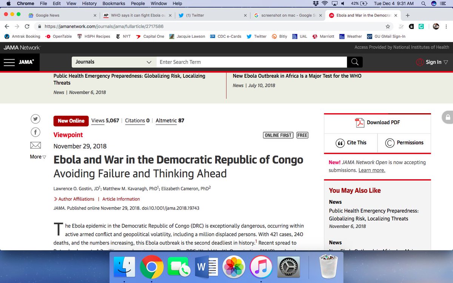This screenshot has width=453, height=283.
Task: Launch Chrome from the Dock
Action: pos(151,268)
